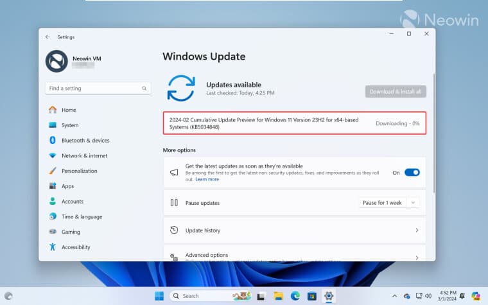Click the Downloading - 0% status text
Screen dimensions: 488x305
(x=397, y=123)
